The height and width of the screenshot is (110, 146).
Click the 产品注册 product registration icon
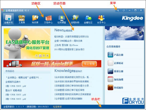tap(110, 55)
